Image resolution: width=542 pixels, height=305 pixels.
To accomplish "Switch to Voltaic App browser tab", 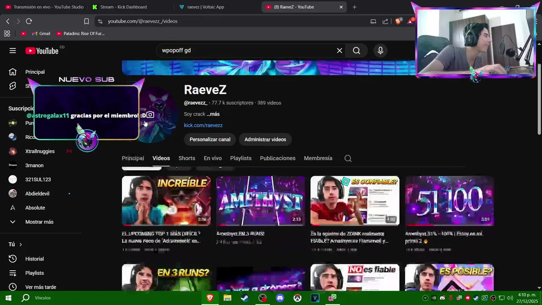I will pyautogui.click(x=202, y=7).
